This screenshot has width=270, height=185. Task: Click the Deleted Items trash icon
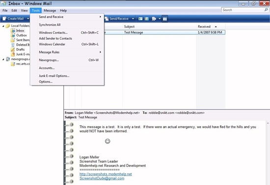(x=13, y=45)
